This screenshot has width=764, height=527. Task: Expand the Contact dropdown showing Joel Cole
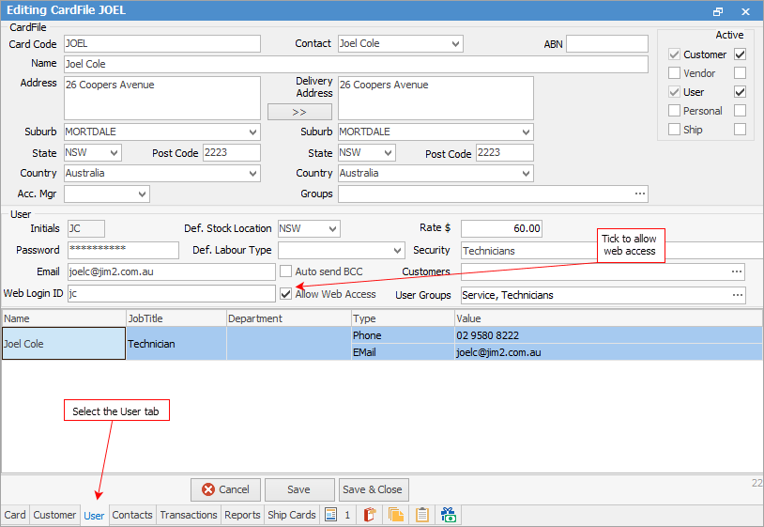(456, 44)
